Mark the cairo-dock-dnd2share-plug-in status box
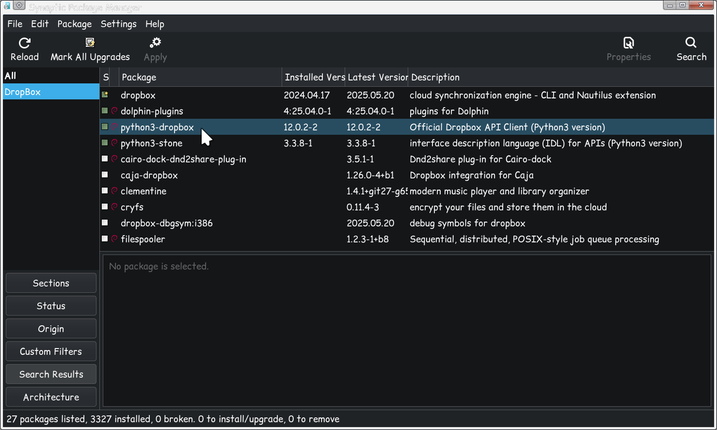This screenshot has width=717, height=430. coord(105,159)
